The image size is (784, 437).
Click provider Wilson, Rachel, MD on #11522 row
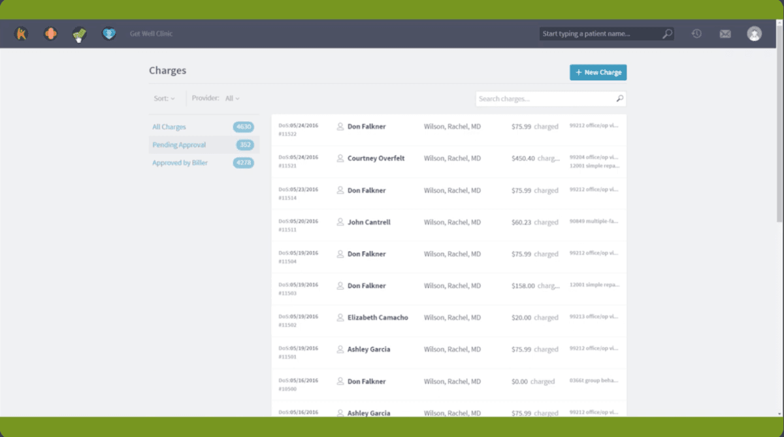pos(452,127)
